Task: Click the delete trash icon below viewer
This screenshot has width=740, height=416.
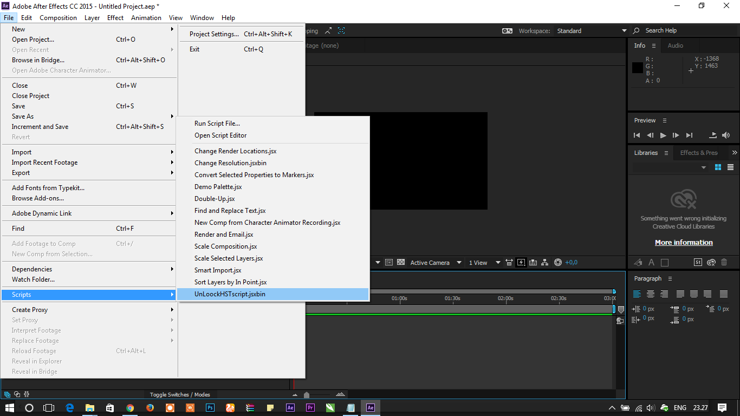Action: 724,262
